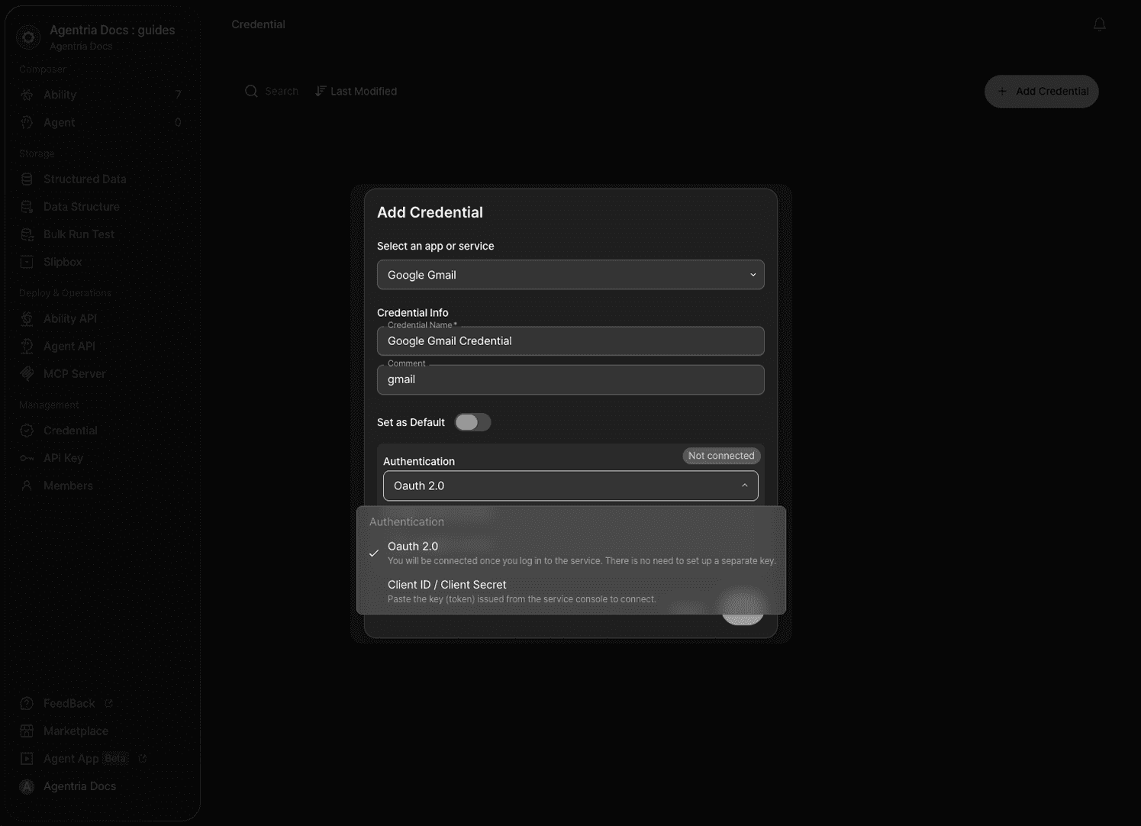The width and height of the screenshot is (1141, 826).
Task: Click the Agent API icon
Action: click(x=27, y=346)
